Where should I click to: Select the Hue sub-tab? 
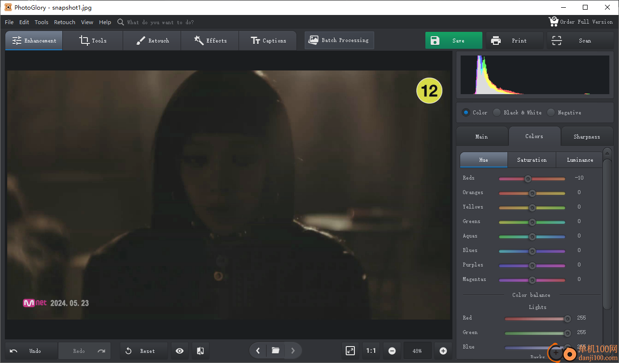click(484, 160)
